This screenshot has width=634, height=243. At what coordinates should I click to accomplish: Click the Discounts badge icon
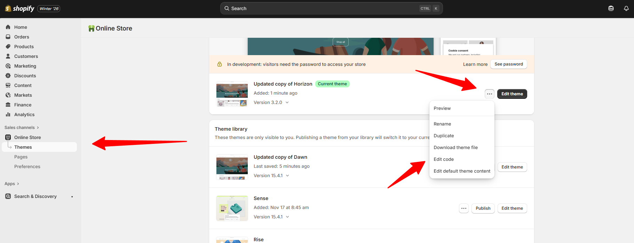tap(8, 76)
